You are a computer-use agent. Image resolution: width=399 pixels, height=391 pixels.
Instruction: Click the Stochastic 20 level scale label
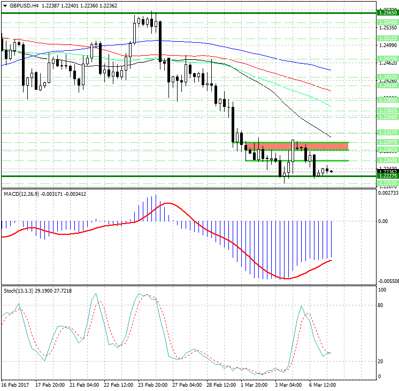tap(382, 362)
